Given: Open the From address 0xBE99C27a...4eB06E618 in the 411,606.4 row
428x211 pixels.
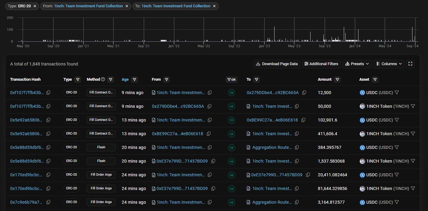Looking at the screenshot, I should point(178,134).
